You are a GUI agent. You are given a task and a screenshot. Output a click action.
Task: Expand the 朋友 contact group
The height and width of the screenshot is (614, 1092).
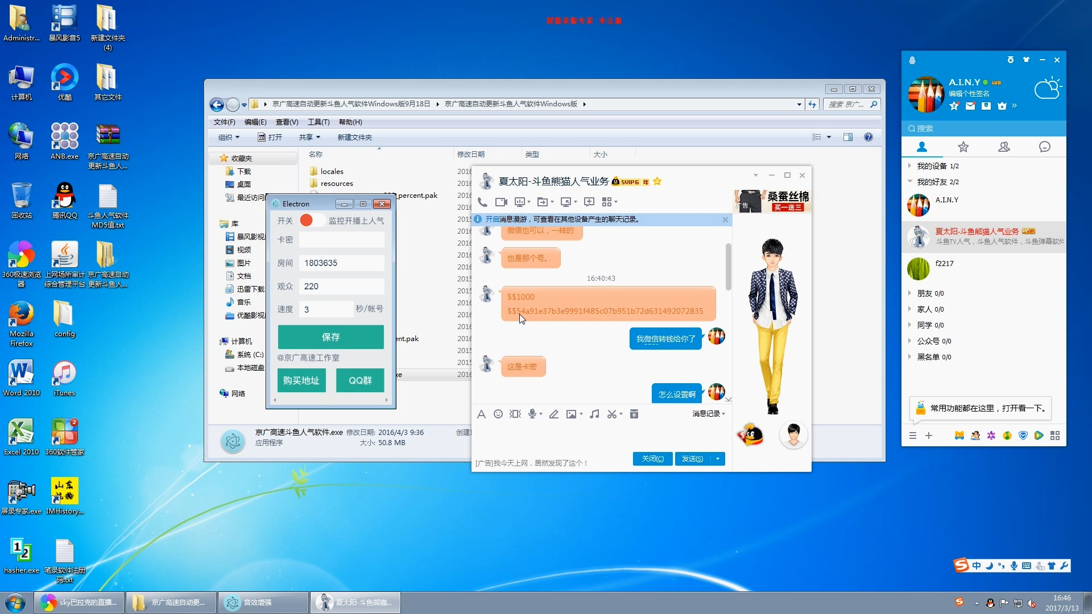[909, 293]
